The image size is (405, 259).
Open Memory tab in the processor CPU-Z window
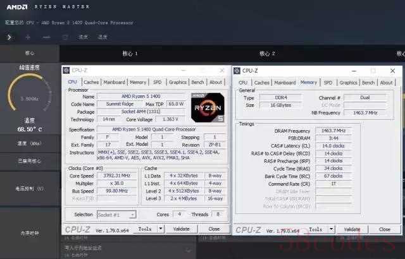[138, 82]
